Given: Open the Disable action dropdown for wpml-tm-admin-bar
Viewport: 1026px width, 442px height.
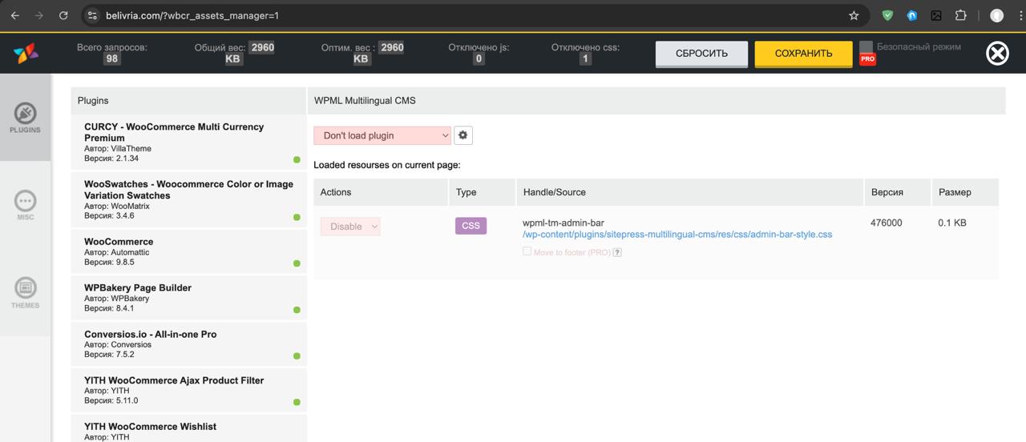Looking at the screenshot, I should click(350, 227).
